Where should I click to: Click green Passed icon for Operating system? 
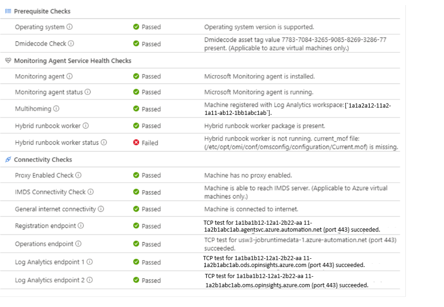coord(136,27)
